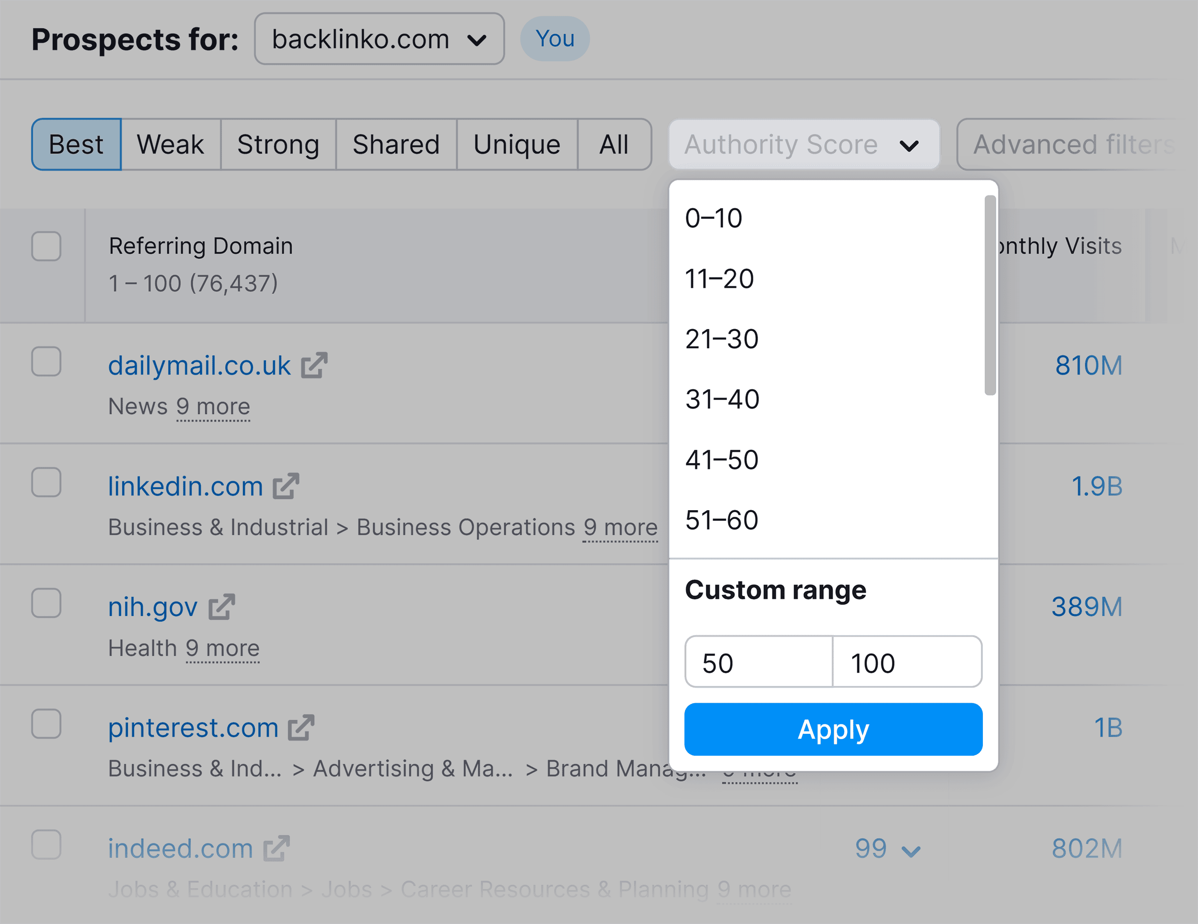The image size is (1198, 924).
Task: Open the linkedin.com domain link
Action: [x=185, y=486]
